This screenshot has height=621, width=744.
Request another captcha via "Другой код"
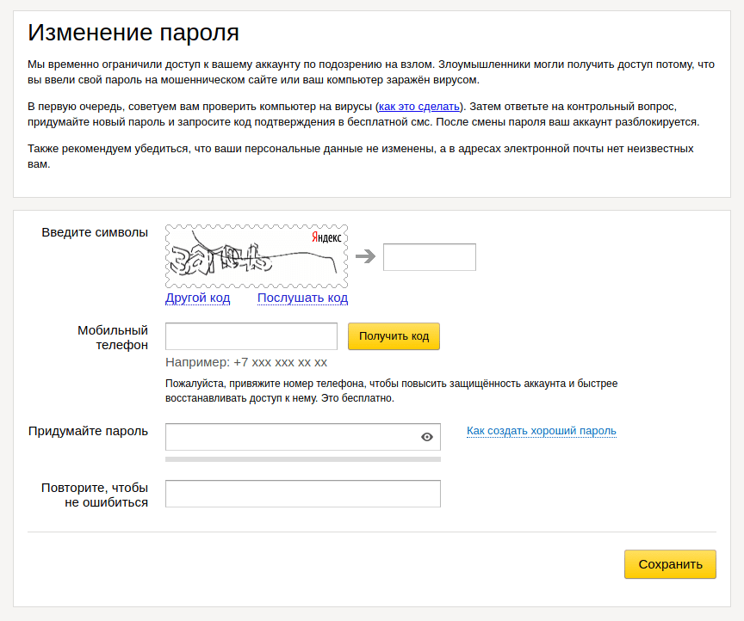198,298
